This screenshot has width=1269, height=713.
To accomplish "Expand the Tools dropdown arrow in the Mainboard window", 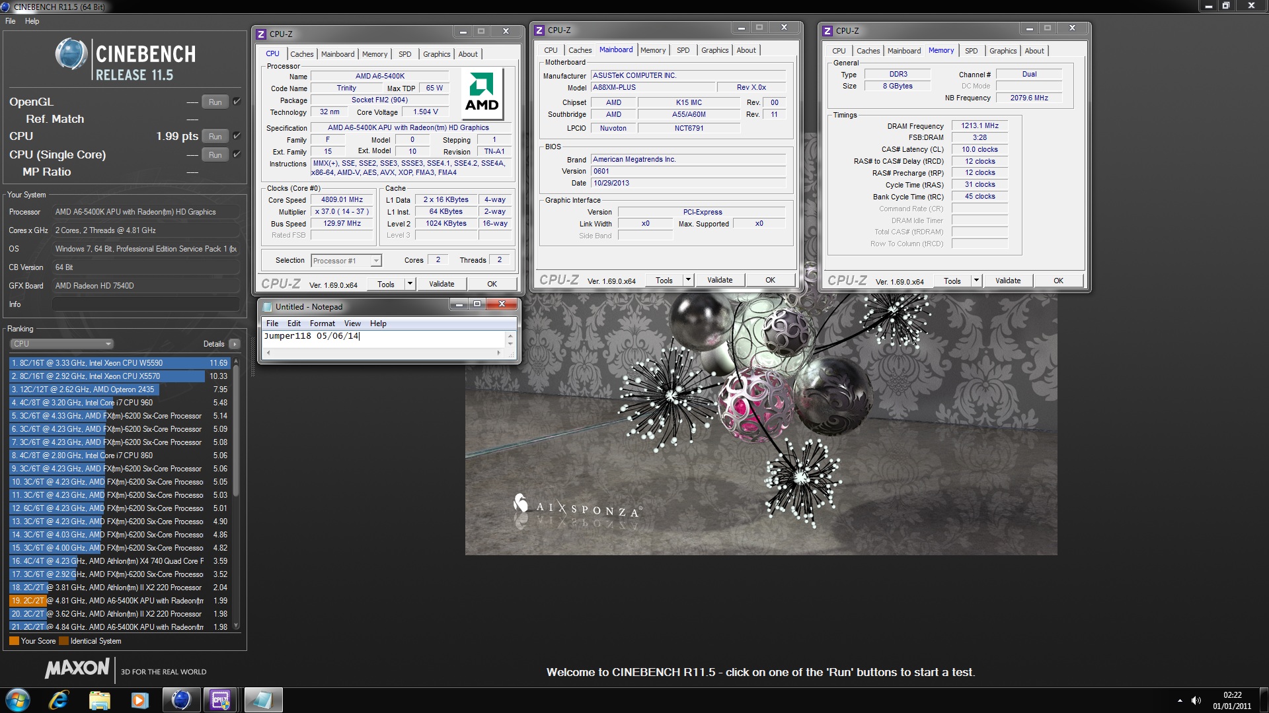I will pyautogui.click(x=688, y=280).
